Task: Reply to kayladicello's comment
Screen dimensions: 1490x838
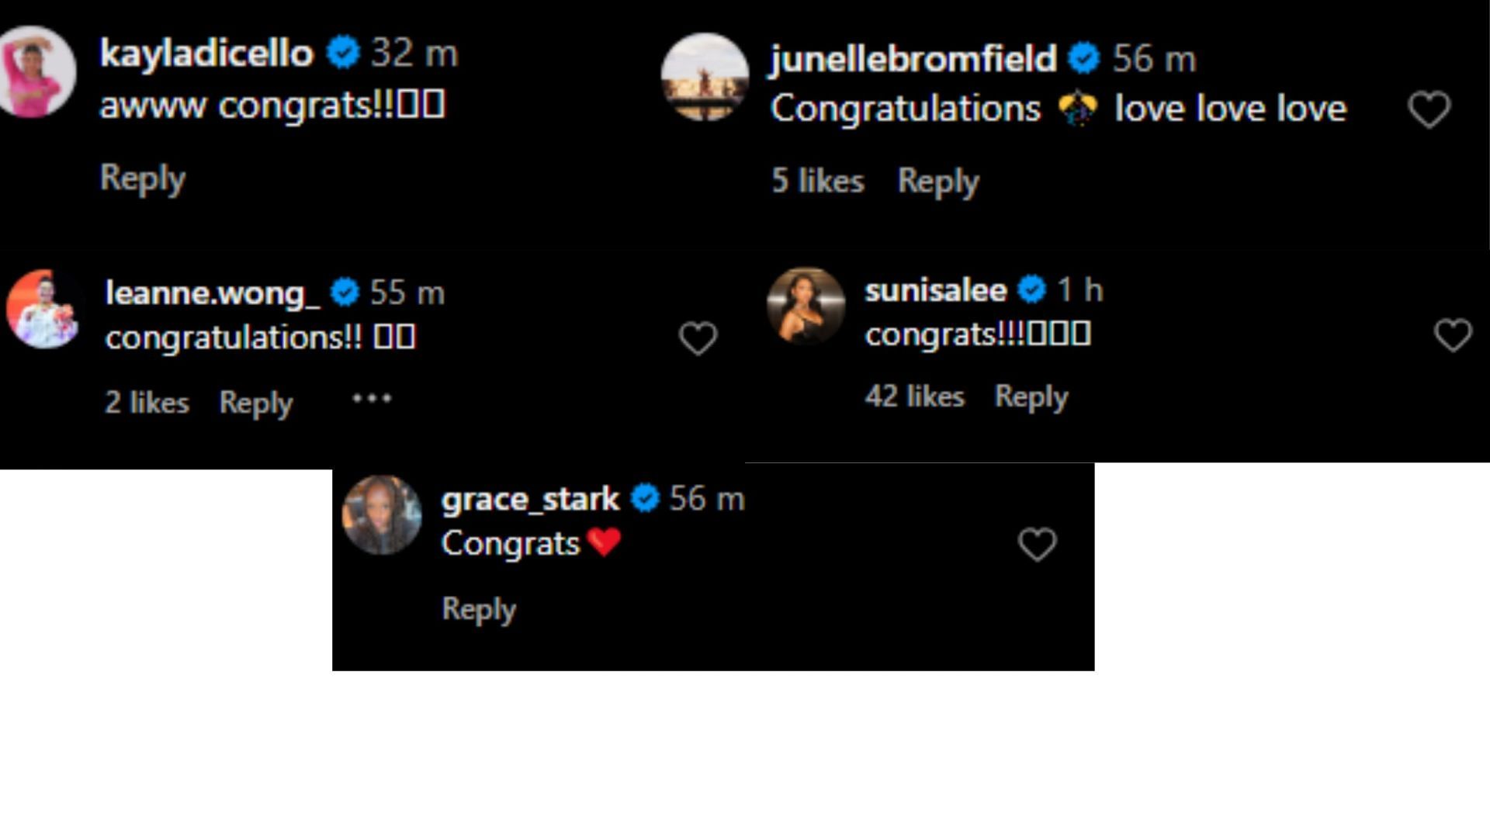Action: tap(142, 177)
